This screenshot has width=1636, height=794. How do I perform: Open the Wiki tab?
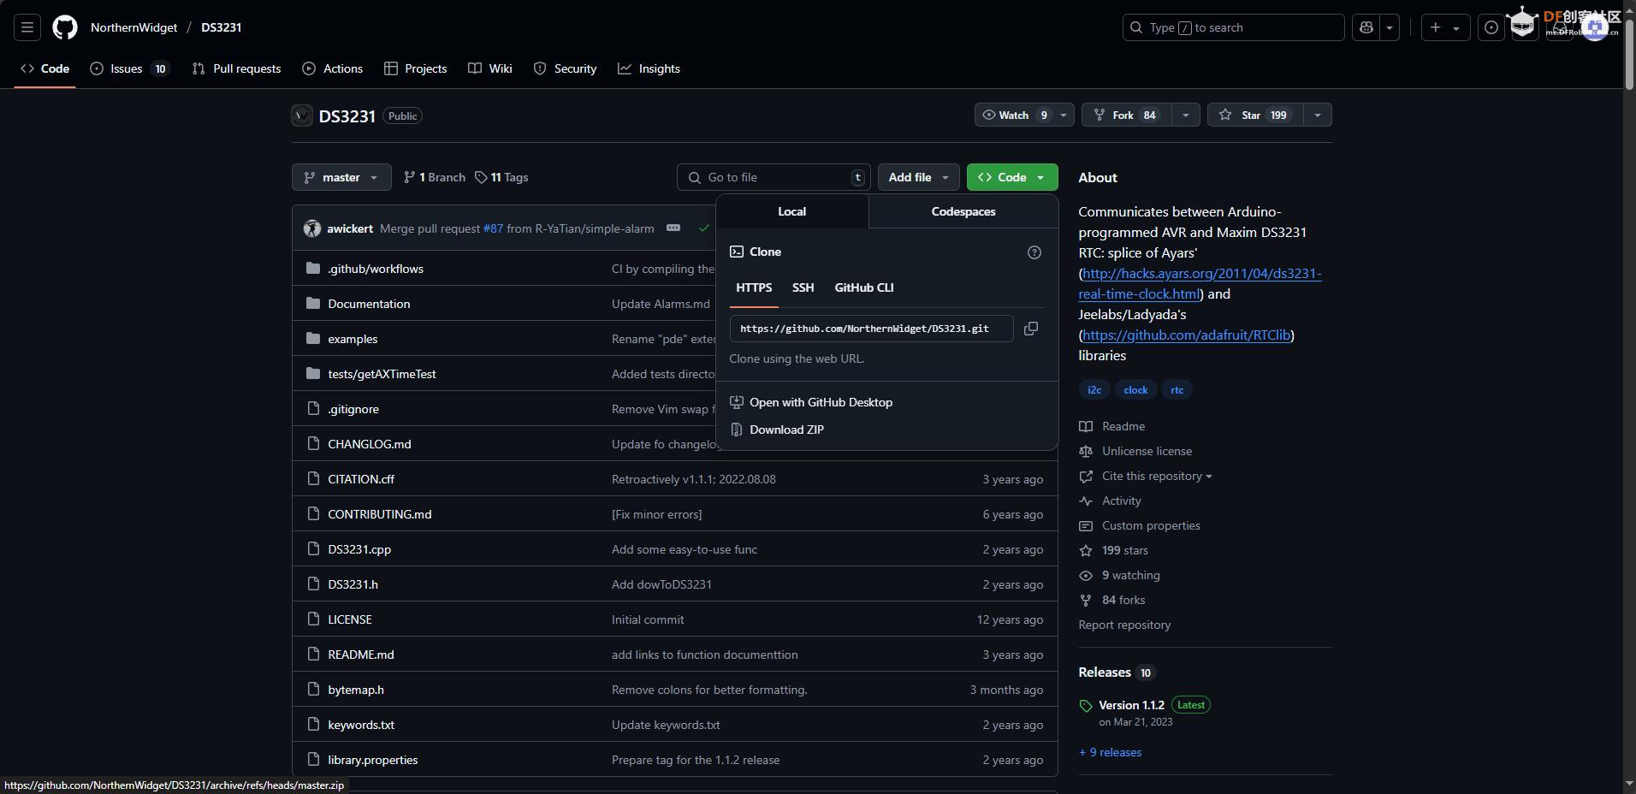[x=490, y=68]
